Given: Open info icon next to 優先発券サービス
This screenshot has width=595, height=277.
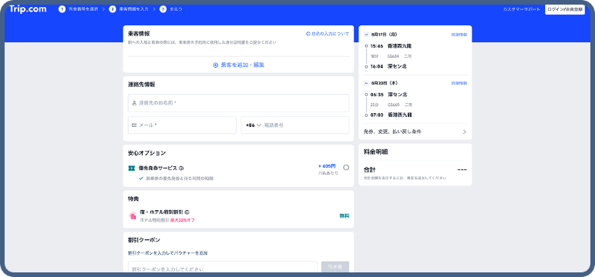Looking at the screenshot, I should (181, 169).
